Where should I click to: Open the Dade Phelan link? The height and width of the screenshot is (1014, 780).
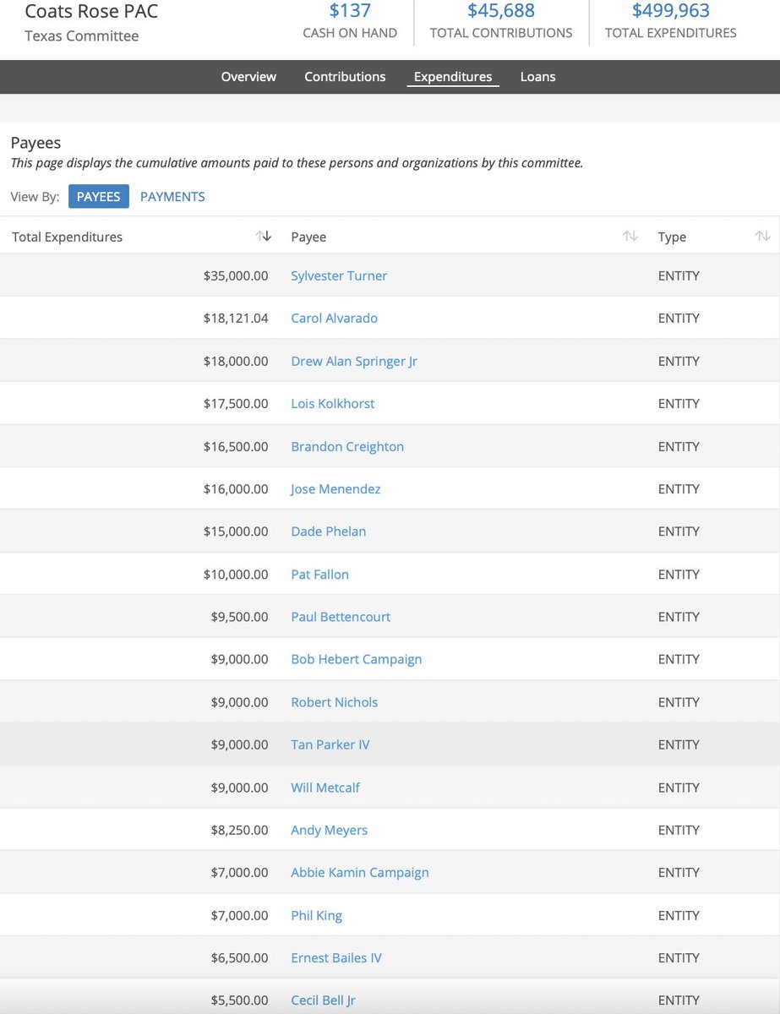tap(328, 532)
